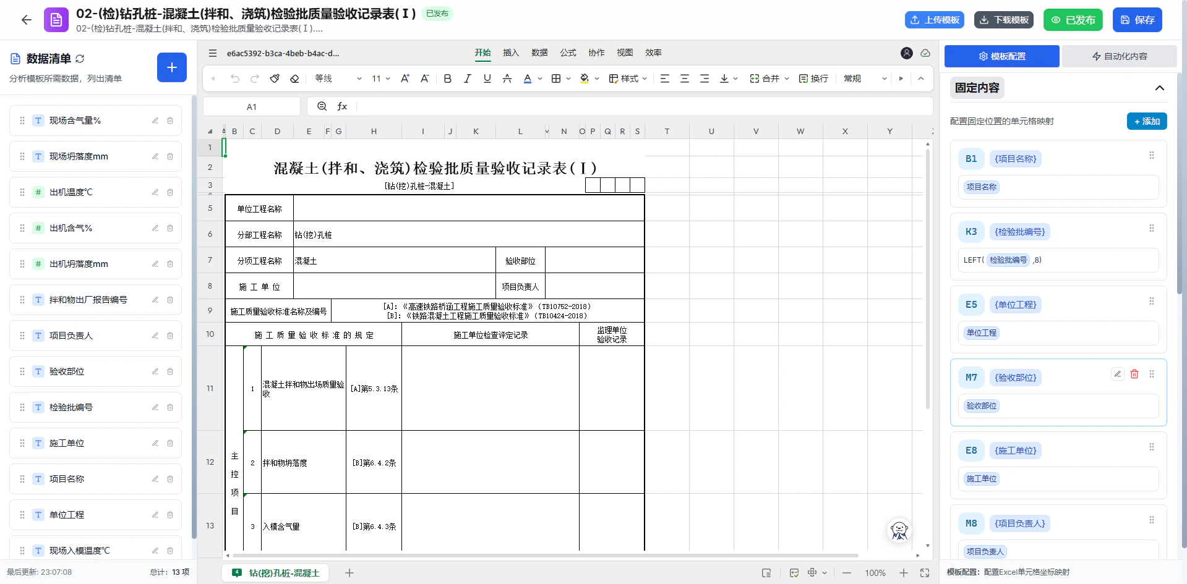Apply the yellow cell fill color
The height and width of the screenshot is (584, 1187).
pos(585,78)
